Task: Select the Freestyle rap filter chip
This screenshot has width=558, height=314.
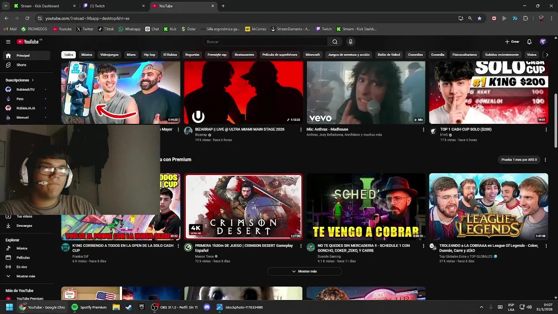Action: (217, 55)
